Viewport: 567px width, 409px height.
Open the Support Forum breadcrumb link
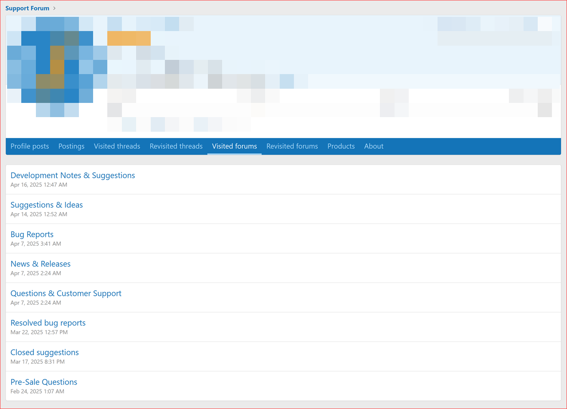(27, 8)
